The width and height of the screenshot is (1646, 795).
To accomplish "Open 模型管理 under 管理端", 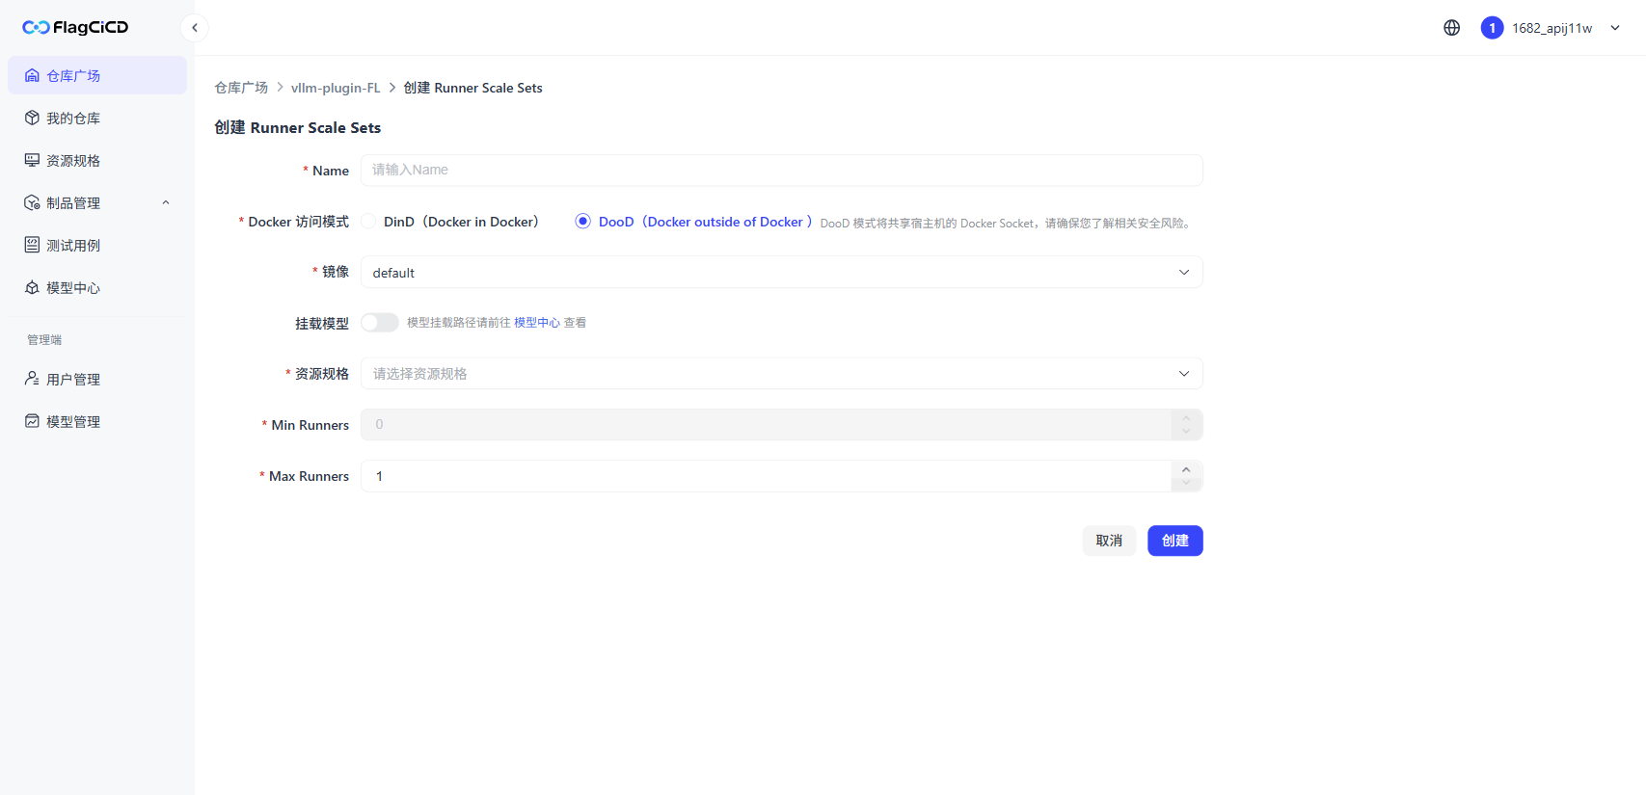I will click(x=97, y=421).
